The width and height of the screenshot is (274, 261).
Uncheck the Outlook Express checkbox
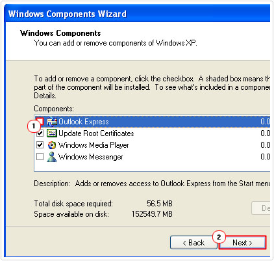(40, 121)
